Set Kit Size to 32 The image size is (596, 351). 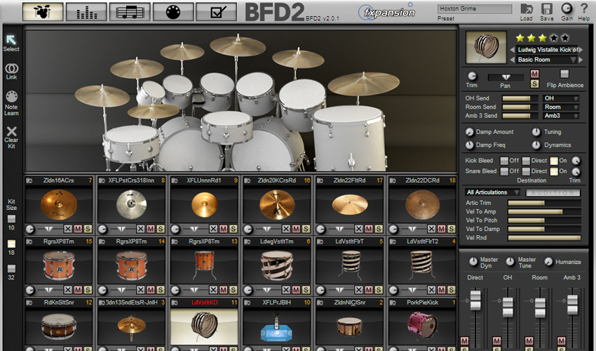11,269
